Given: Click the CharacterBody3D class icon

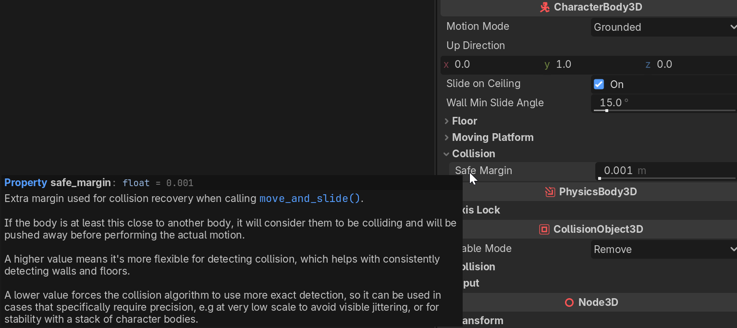Looking at the screenshot, I should click(544, 8).
